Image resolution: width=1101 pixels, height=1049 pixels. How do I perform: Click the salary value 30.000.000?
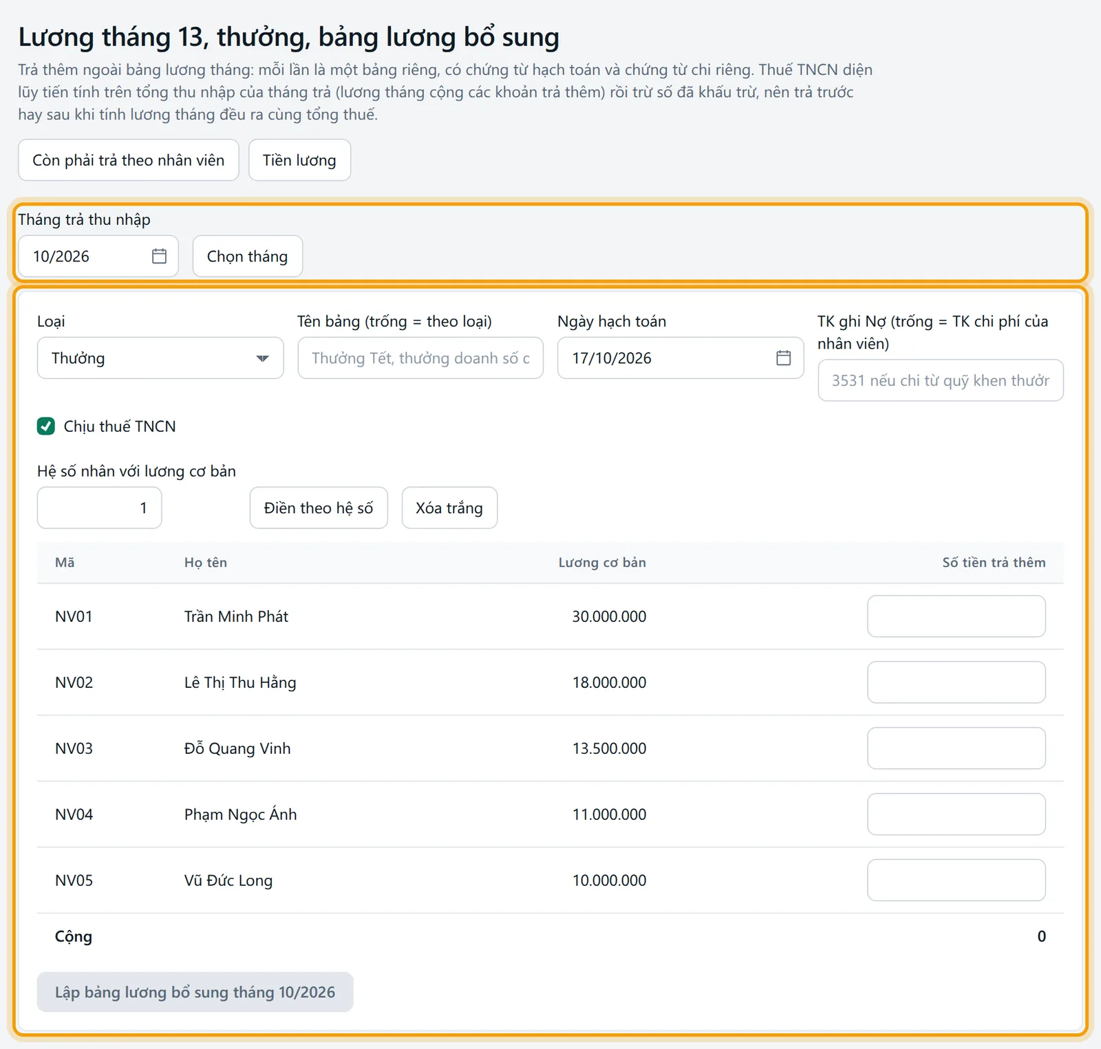click(609, 616)
